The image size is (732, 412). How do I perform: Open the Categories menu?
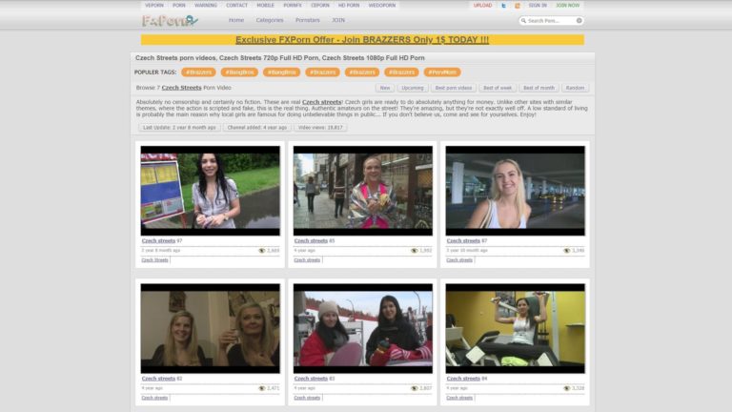pyautogui.click(x=269, y=20)
